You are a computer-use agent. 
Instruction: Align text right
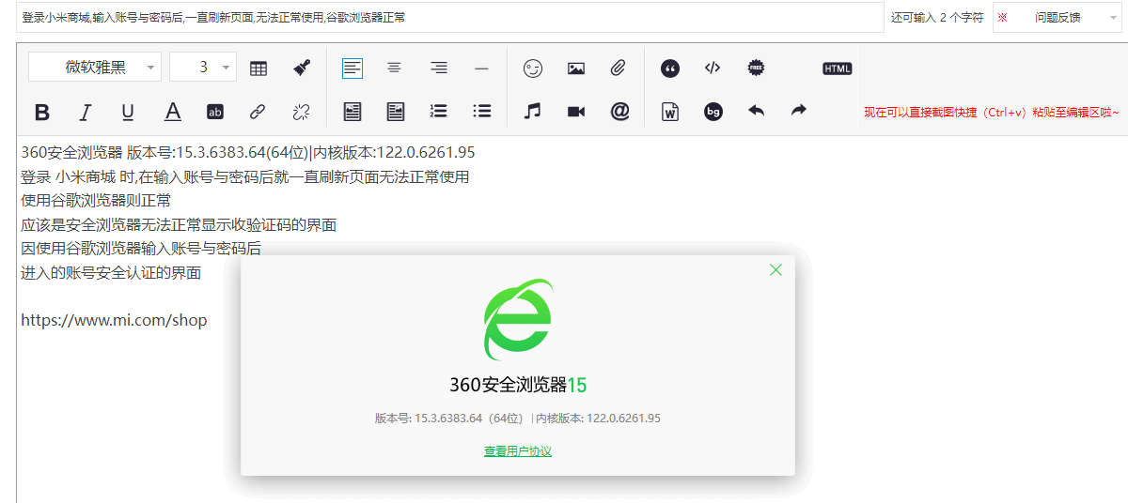(439, 68)
